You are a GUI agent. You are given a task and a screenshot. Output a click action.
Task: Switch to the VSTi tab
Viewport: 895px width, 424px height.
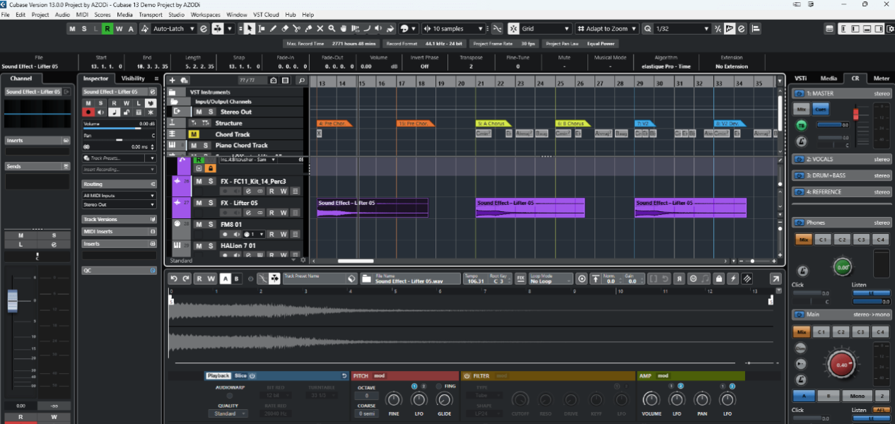pos(801,78)
